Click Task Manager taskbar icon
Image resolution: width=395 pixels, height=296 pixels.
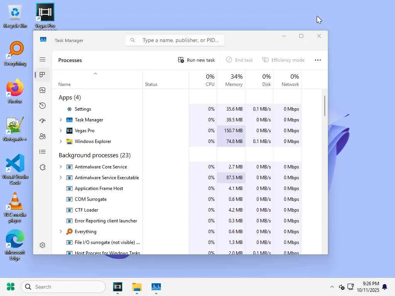click(x=156, y=287)
